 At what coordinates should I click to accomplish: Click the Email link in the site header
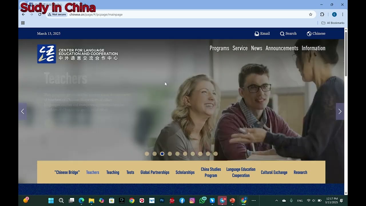(x=262, y=33)
